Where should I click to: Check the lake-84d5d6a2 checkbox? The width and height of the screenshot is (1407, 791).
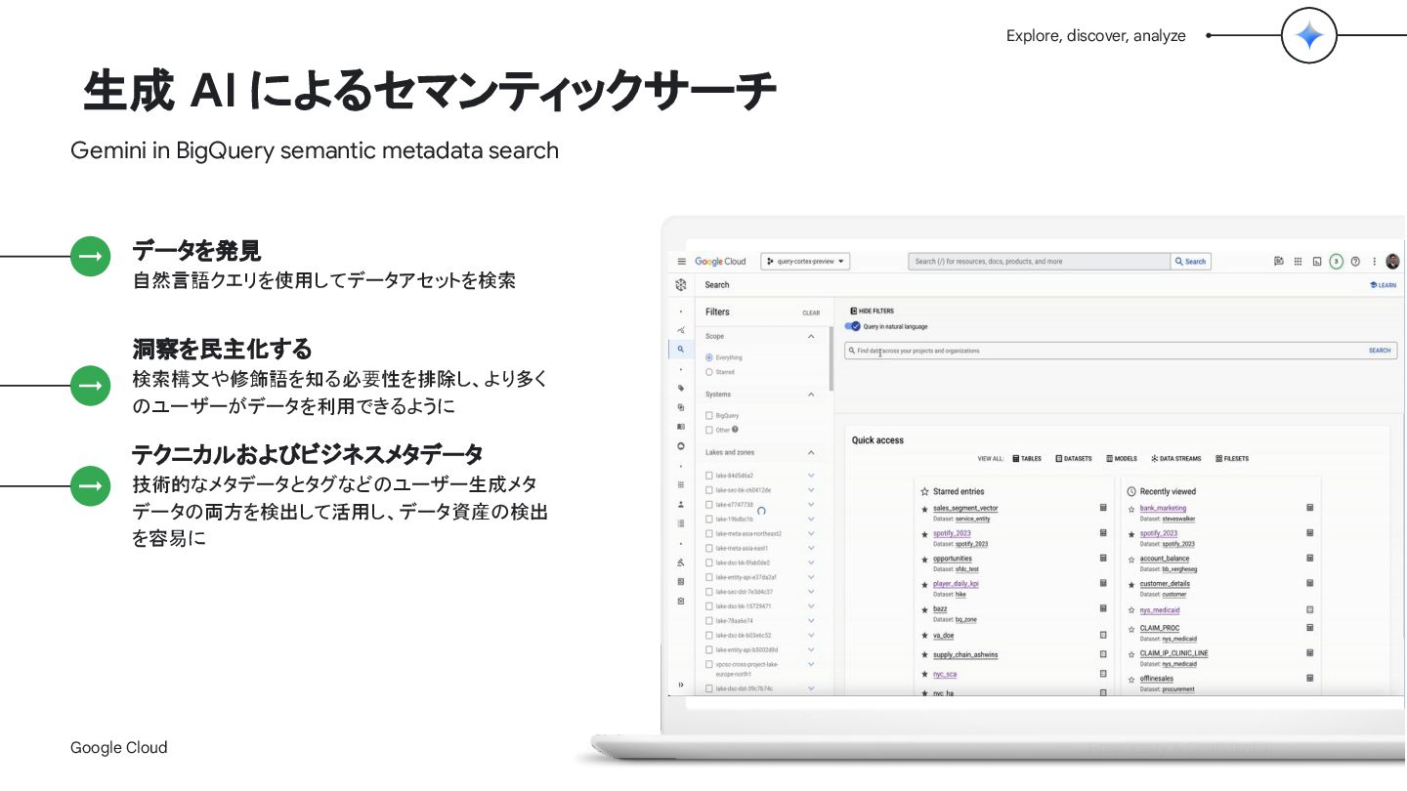pyautogui.click(x=709, y=476)
